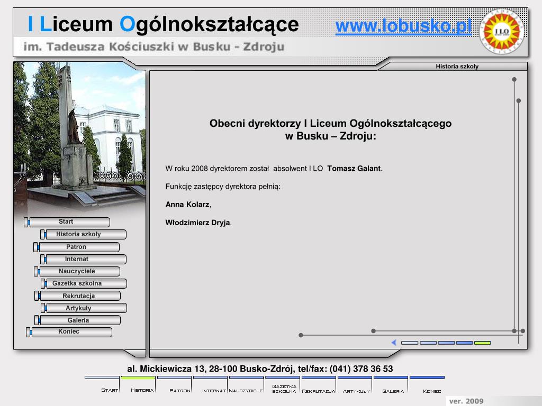Click the I LO school emblem logo
This screenshot has height=406, width=542.
coord(502,32)
